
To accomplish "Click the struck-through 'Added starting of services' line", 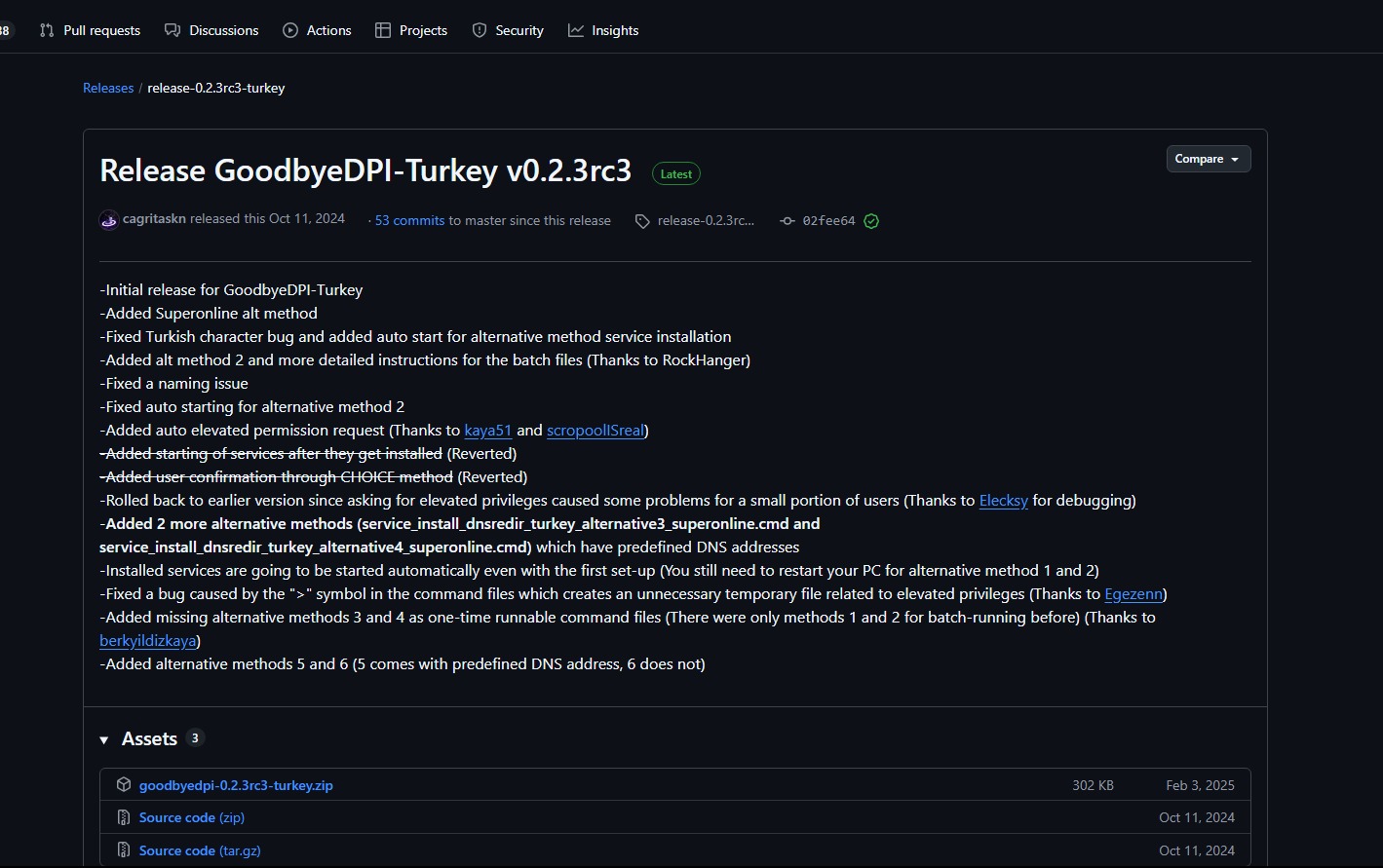I will pos(271,454).
